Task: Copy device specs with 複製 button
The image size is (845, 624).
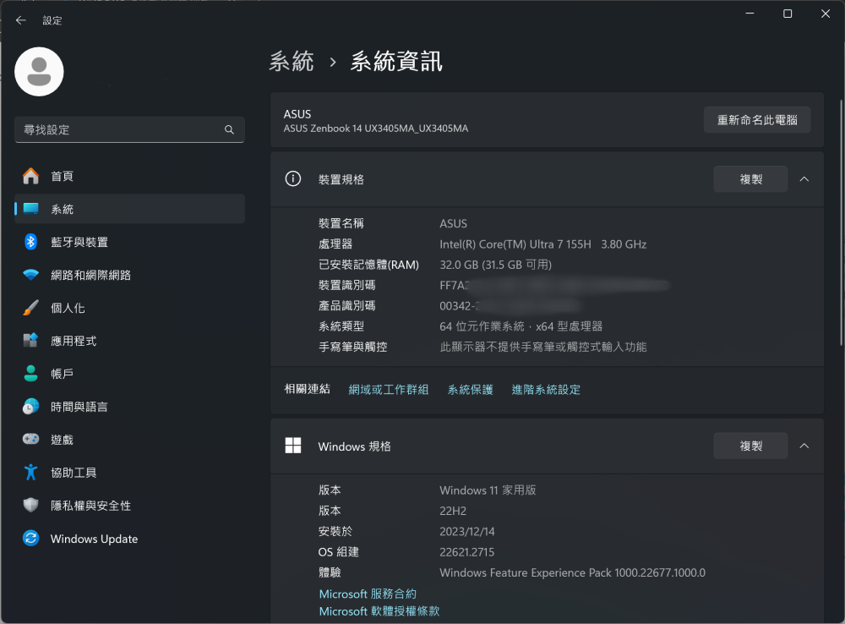Action: pyautogui.click(x=750, y=179)
